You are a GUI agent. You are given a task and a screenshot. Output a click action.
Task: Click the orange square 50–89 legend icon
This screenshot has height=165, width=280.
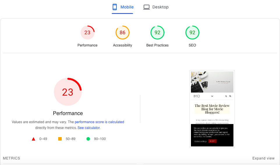point(60,139)
